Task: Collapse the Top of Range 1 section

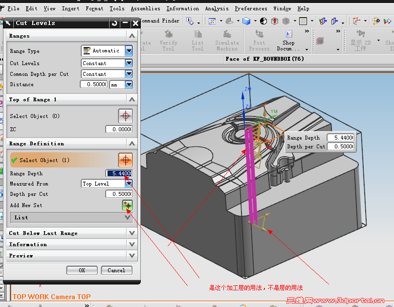Action: tap(132, 100)
